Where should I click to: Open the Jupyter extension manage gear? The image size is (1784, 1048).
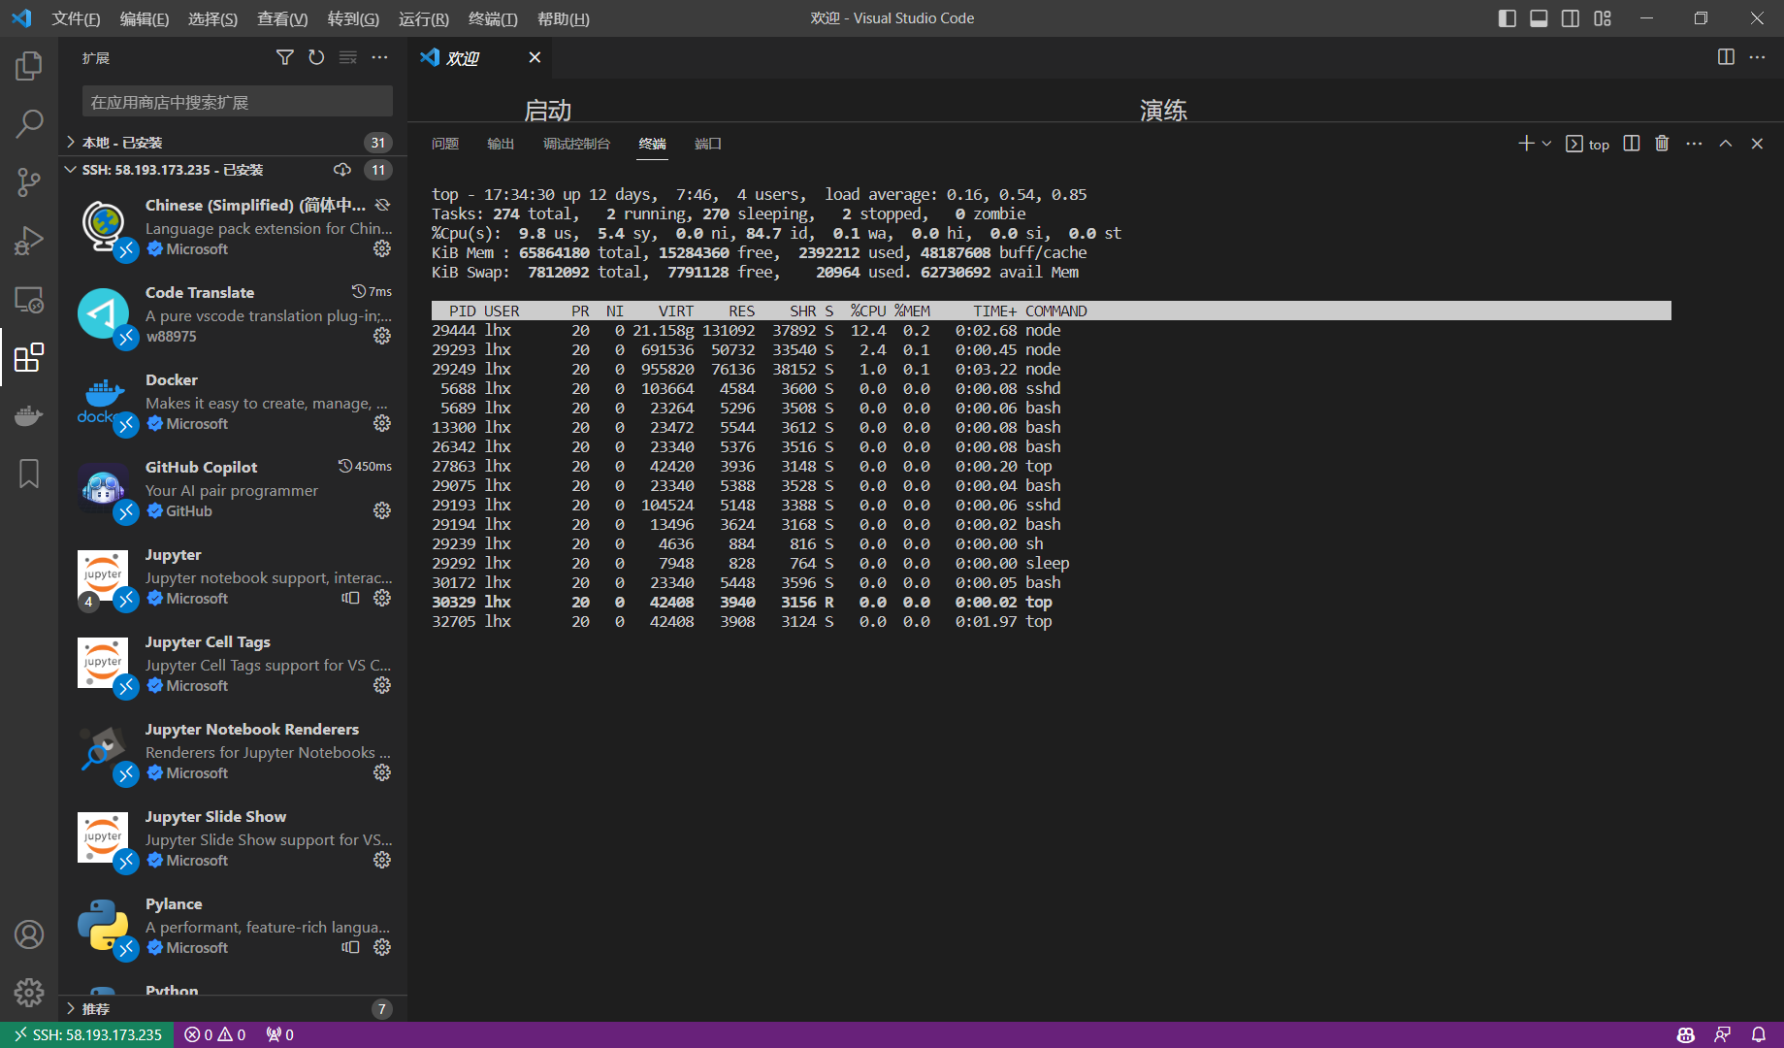(382, 598)
